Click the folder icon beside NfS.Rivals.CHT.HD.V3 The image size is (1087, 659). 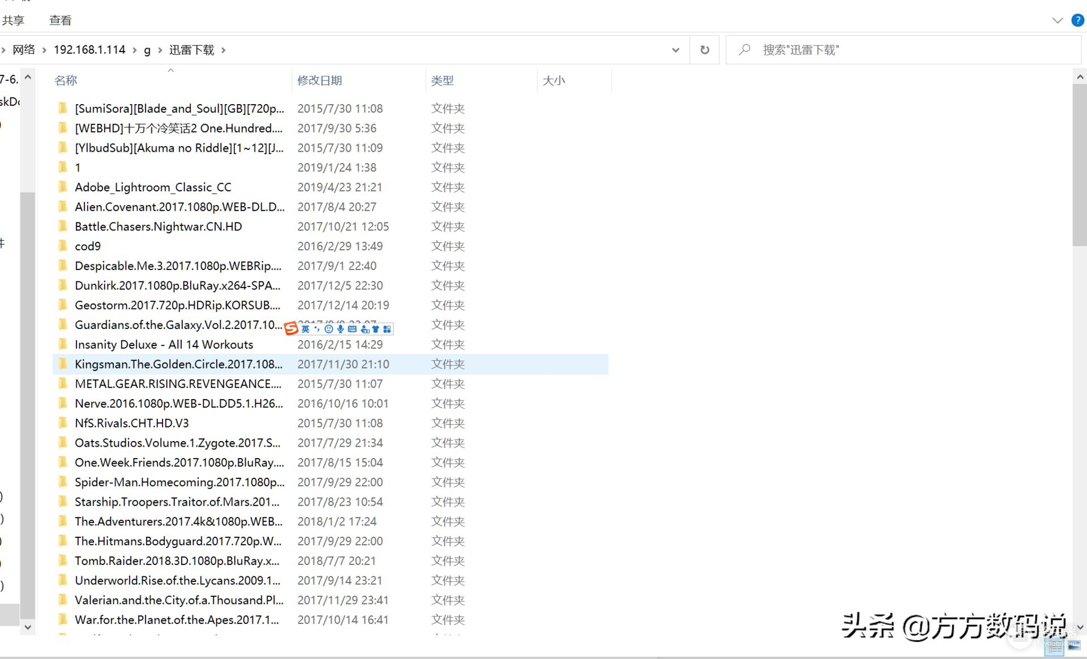[x=63, y=423]
